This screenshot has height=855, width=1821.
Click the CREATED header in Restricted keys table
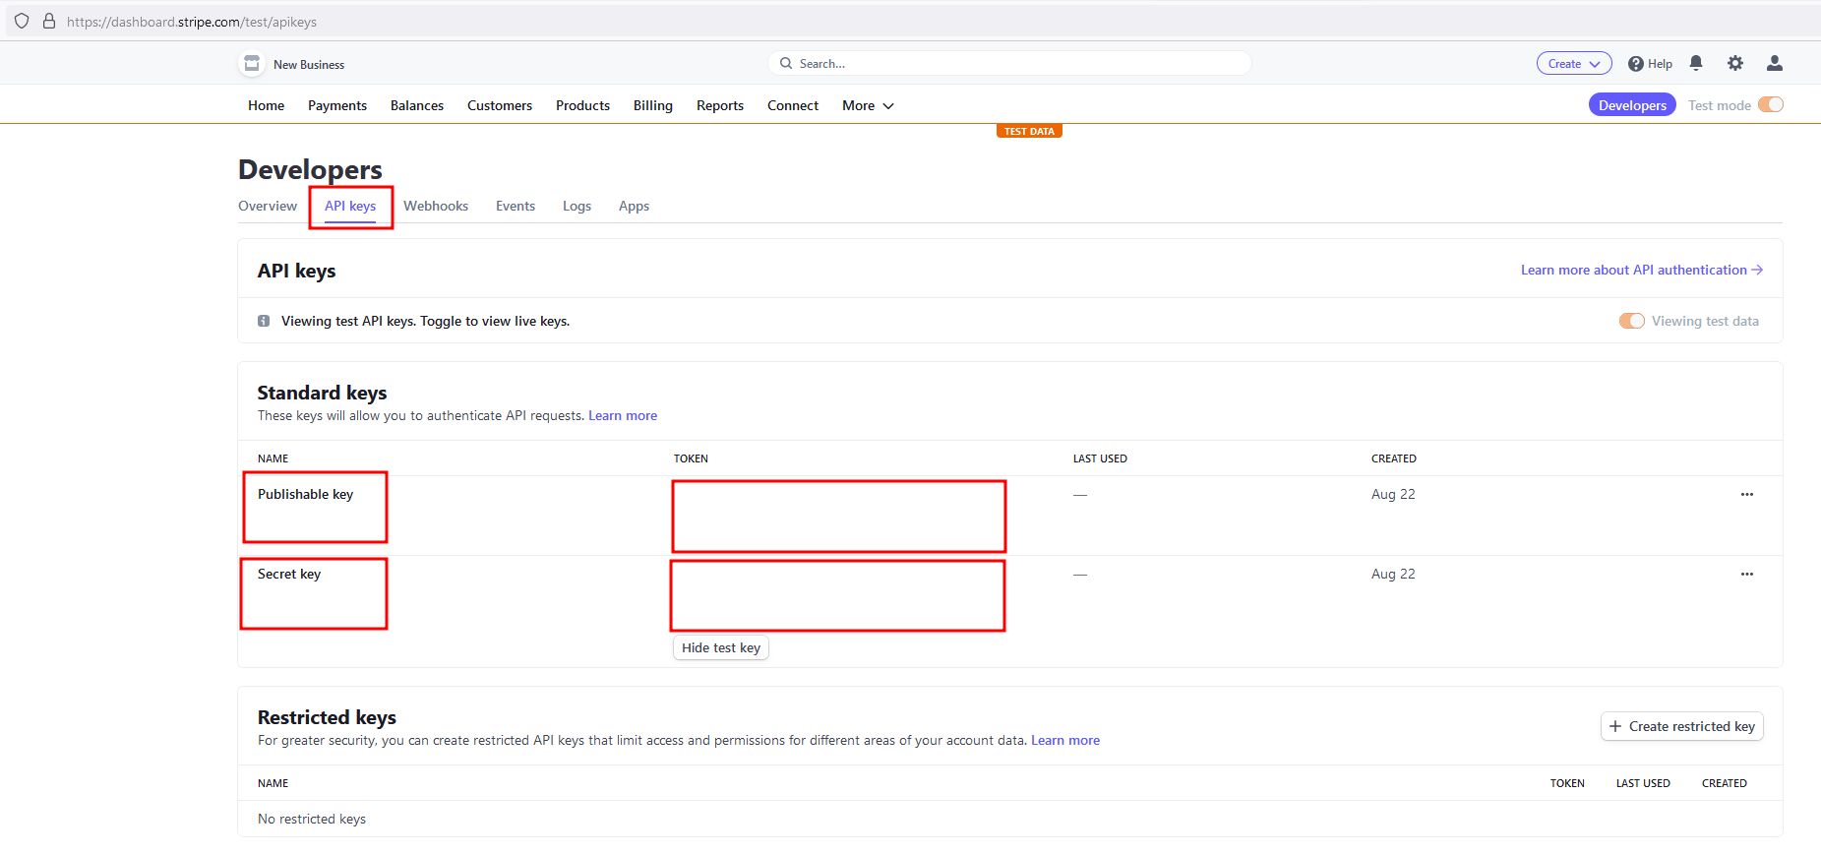coord(1725,783)
